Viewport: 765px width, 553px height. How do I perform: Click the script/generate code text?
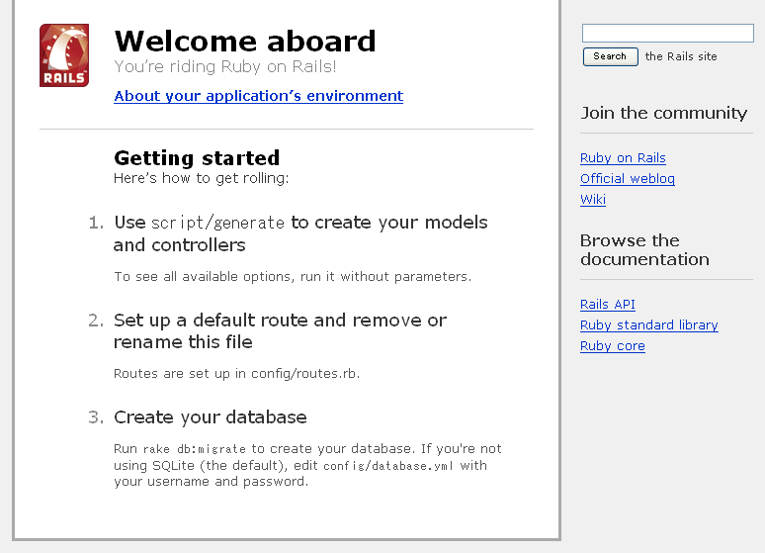[x=217, y=223]
